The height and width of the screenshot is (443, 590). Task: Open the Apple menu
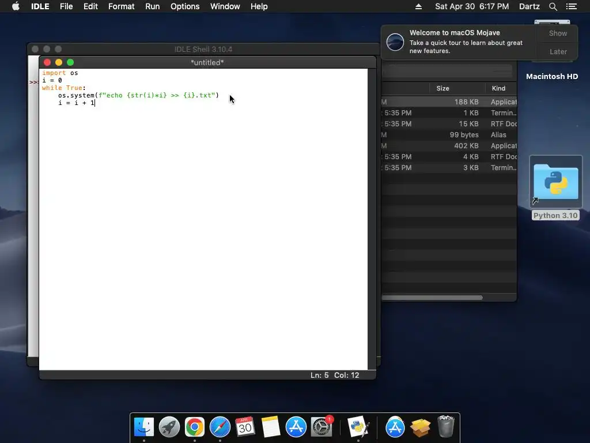(16, 6)
